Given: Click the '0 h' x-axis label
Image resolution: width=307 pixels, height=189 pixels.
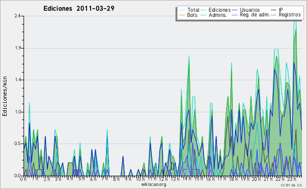Looking at the screenshot, I should pyautogui.click(x=23, y=179).
